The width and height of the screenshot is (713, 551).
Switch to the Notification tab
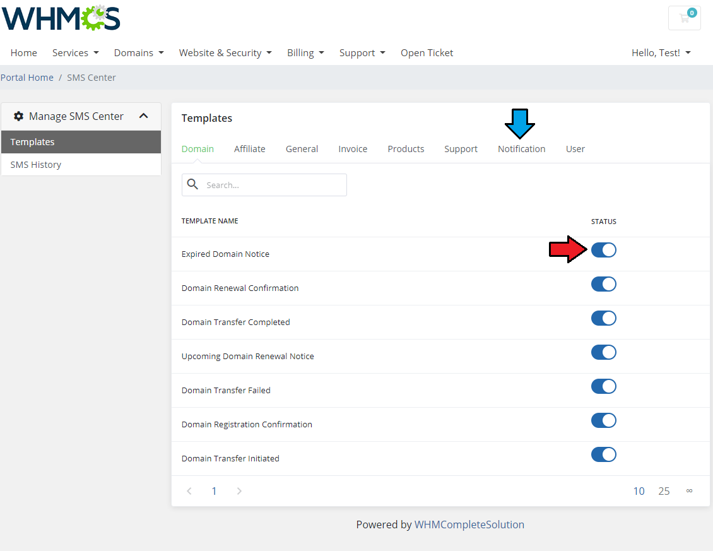(522, 149)
